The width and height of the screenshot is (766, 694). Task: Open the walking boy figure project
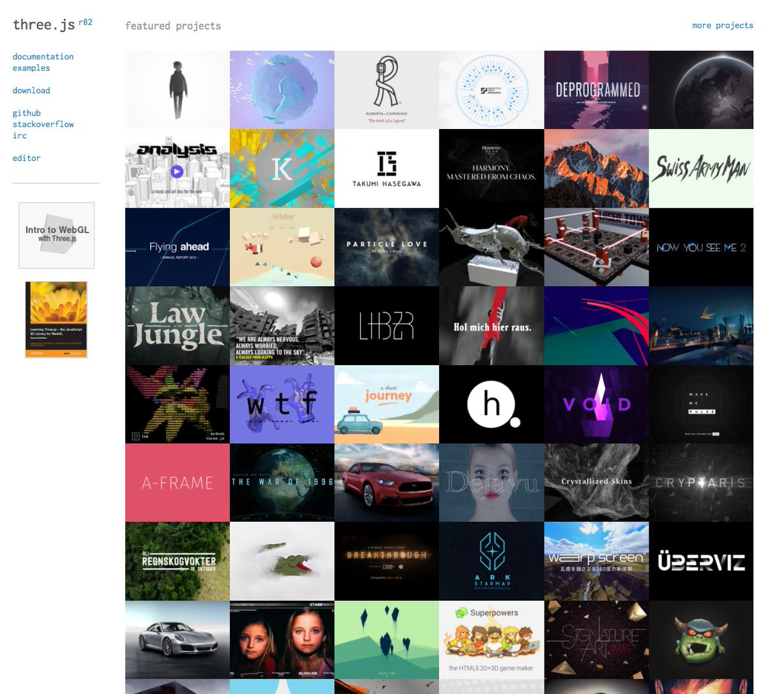177,90
